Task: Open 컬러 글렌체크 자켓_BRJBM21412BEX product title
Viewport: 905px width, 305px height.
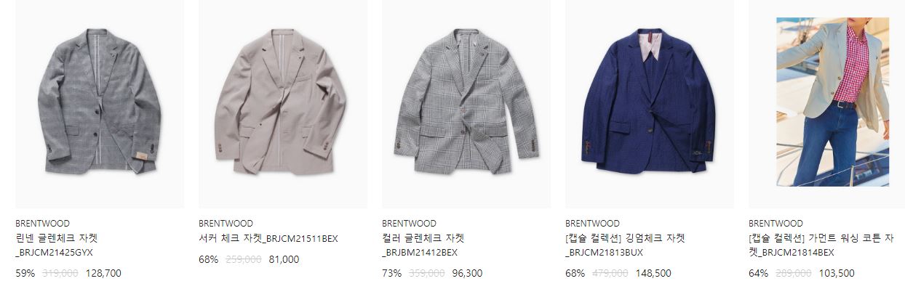Action: (x=423, y=245)
